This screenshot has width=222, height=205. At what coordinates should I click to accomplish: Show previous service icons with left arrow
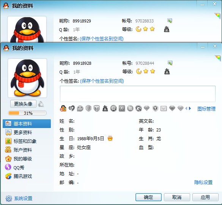tap(186, 109)
